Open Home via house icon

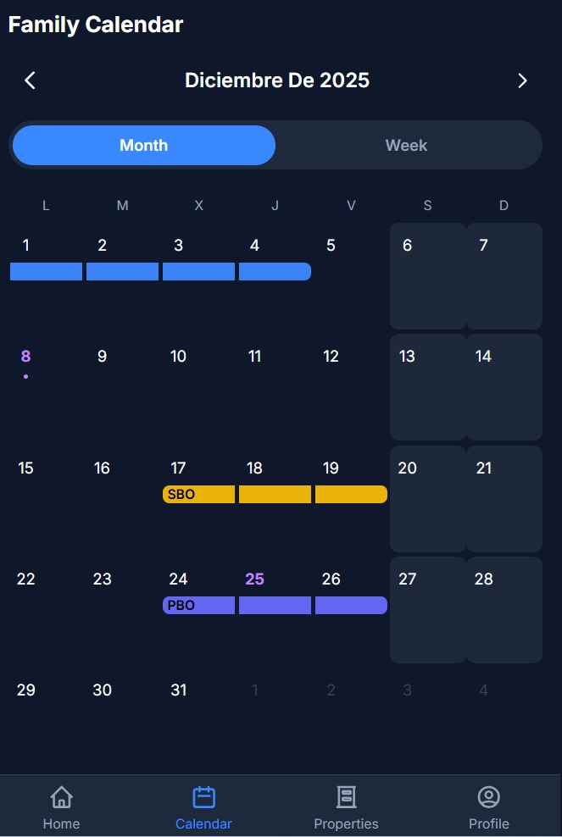[61, 797]
